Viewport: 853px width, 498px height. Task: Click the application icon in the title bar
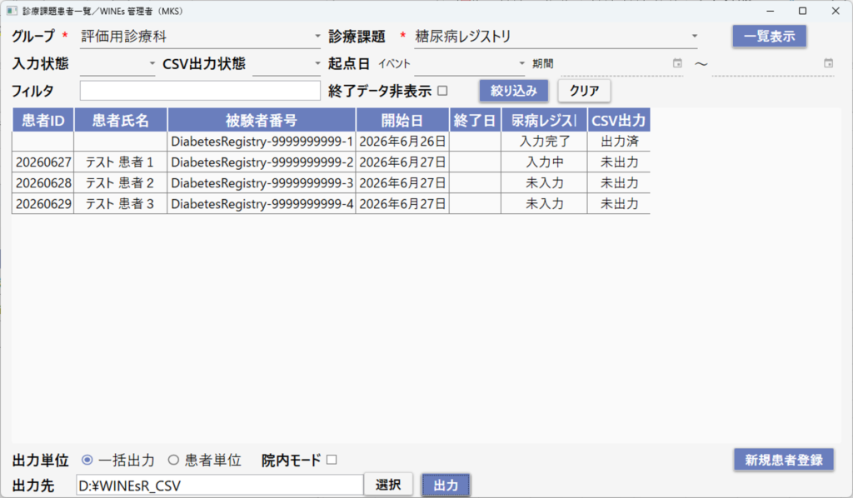pyautogui.click(x=12, y=11)
